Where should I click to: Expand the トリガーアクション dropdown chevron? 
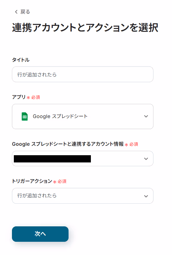pyautogui.click(x=146, y=196)
